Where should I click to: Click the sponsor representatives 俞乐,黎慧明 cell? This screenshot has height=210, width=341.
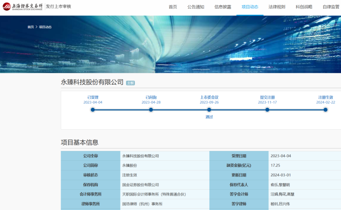click(305, 185)
